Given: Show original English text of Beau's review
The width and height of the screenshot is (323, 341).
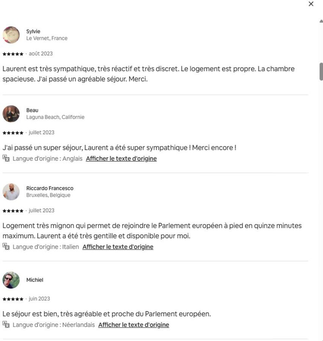Looking at the screenshot, I should pyautogui.click(x=121, y=159).
